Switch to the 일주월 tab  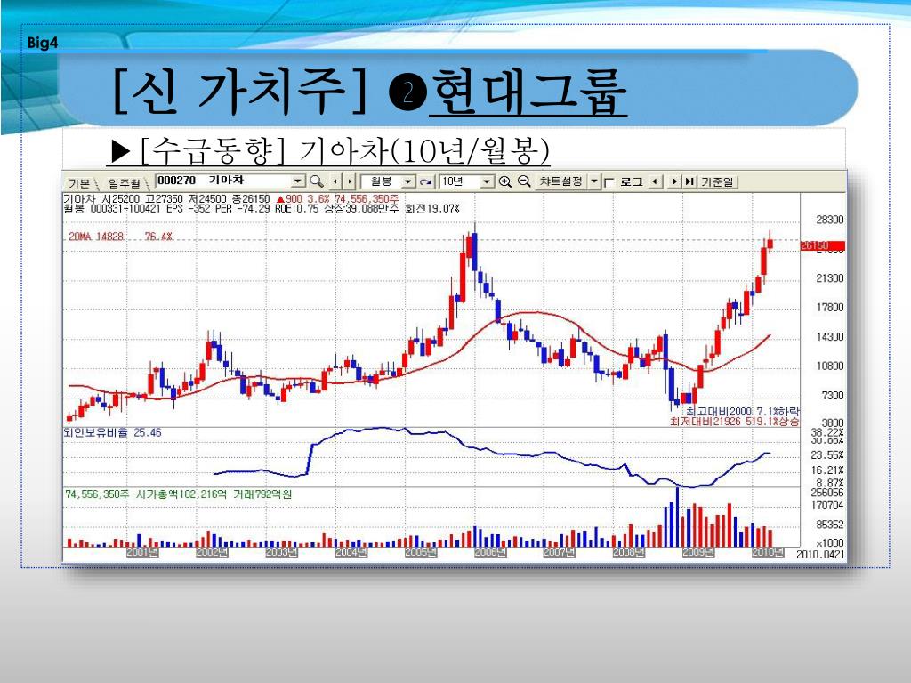click(123, 183)
